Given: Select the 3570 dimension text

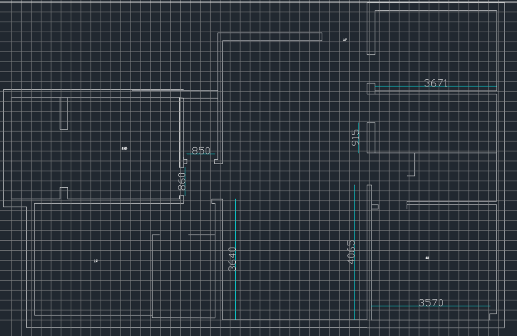Looking at the screenshot, I should click(430, 302).
